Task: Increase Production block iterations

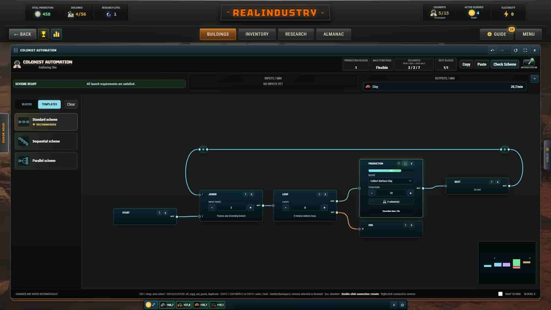Action: click(x=410, y=193)
